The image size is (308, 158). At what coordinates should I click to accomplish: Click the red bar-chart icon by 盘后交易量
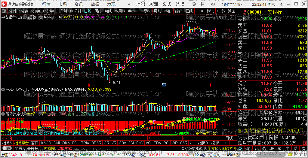point(305,143)
